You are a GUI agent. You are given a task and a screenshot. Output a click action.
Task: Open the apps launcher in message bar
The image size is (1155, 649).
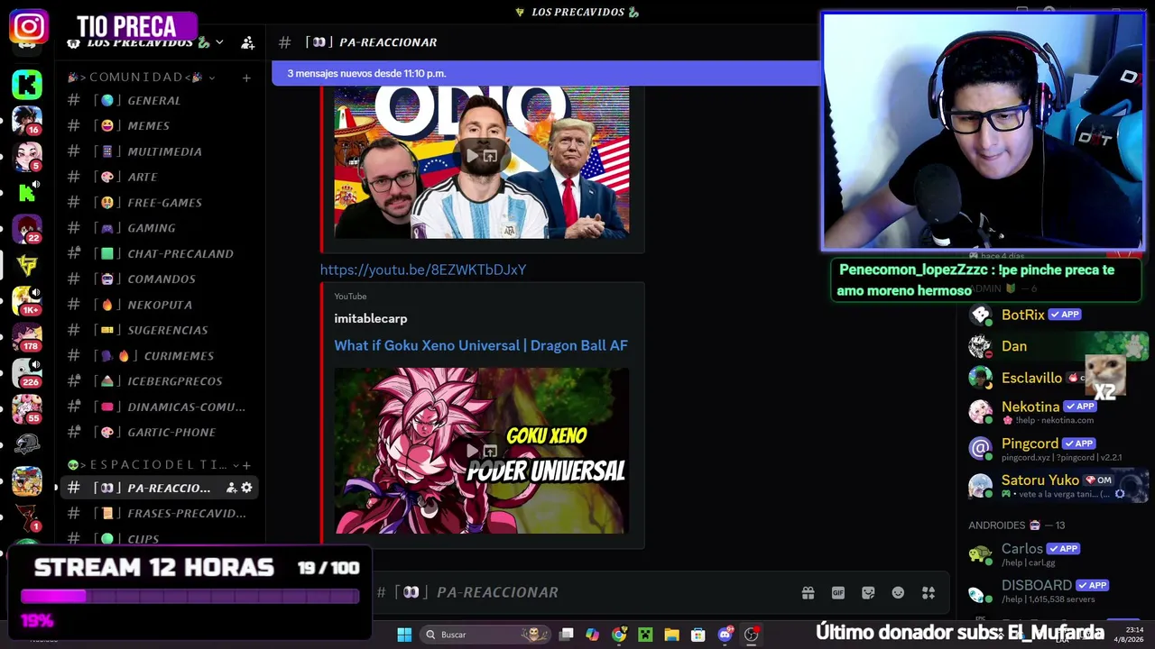pos(929,592)
